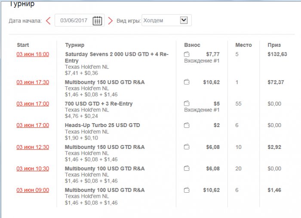Open the 03 июн 09:00 tournament link
This screenshot has width=301, height=218.
(33, 190)
